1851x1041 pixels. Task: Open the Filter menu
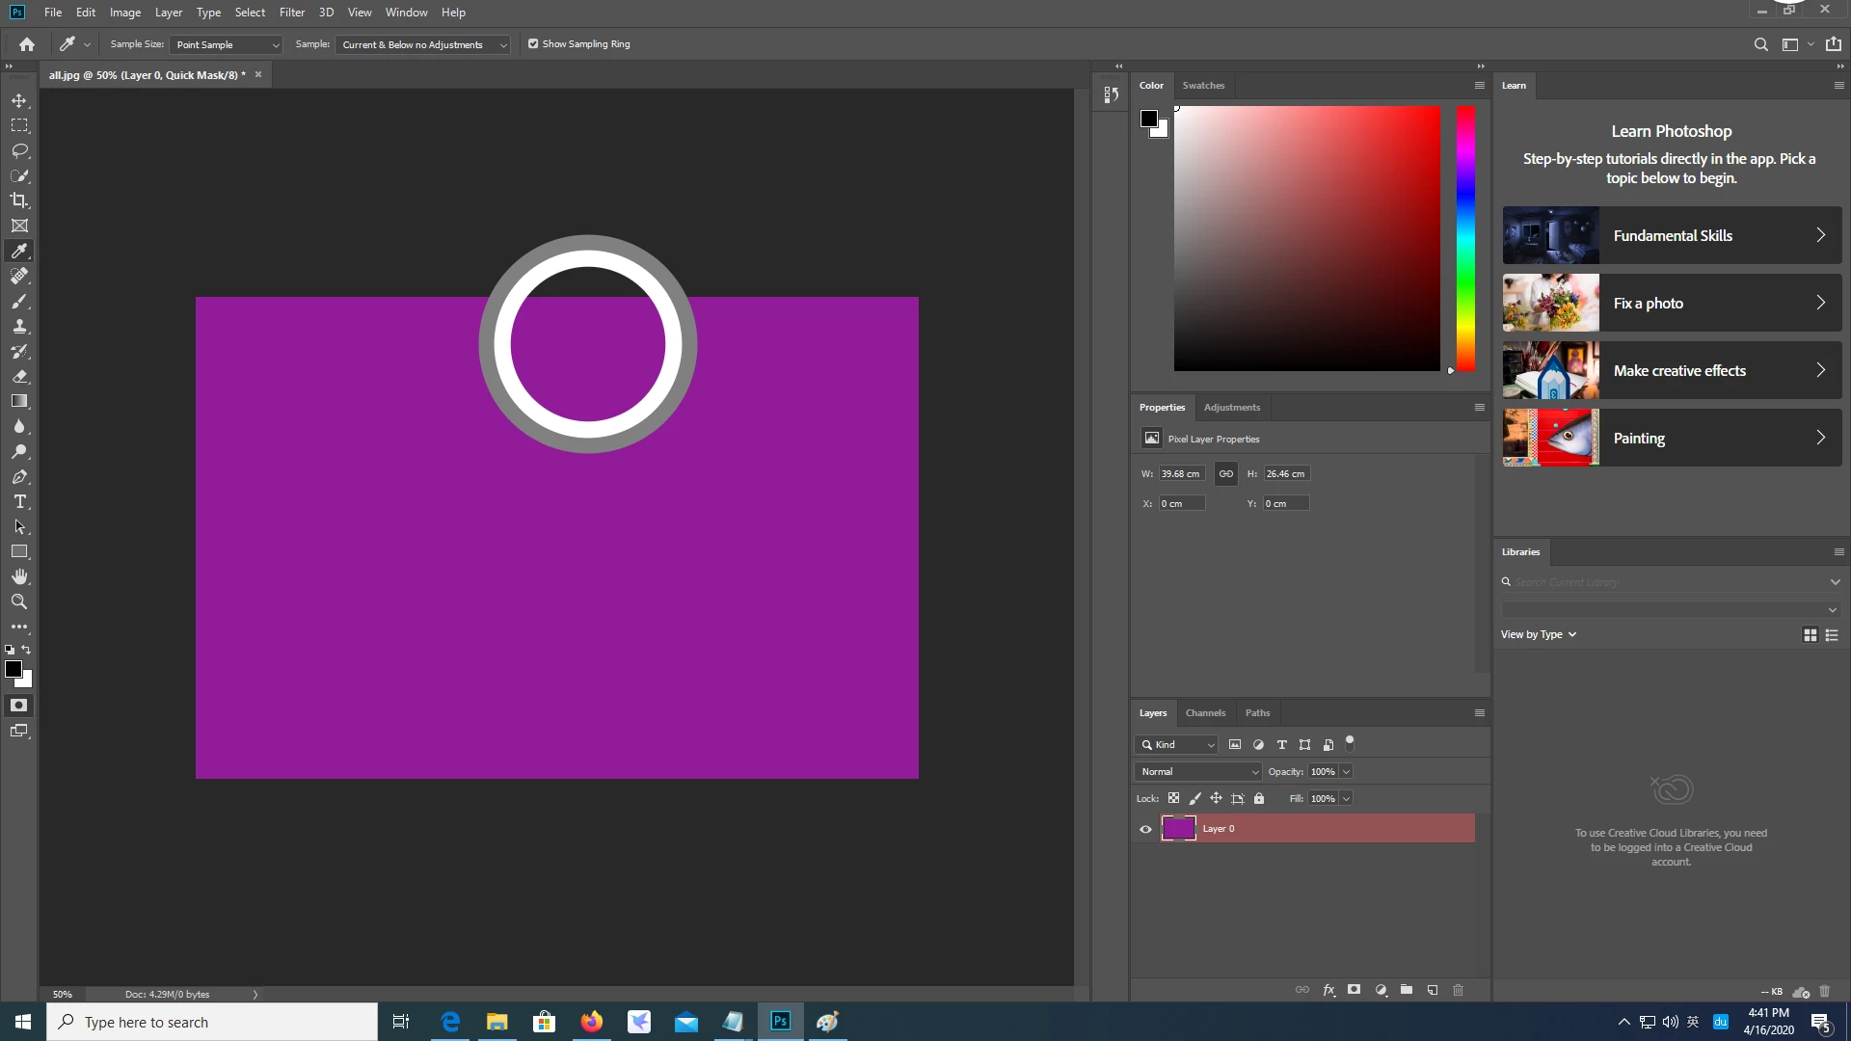click(x=291, y=13)
